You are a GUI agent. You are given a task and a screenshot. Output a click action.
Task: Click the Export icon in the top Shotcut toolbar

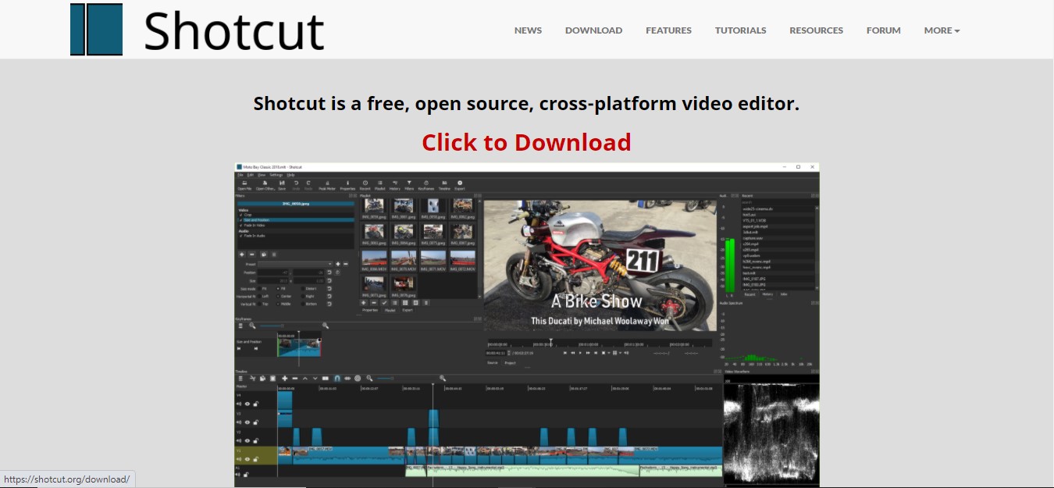460,185
